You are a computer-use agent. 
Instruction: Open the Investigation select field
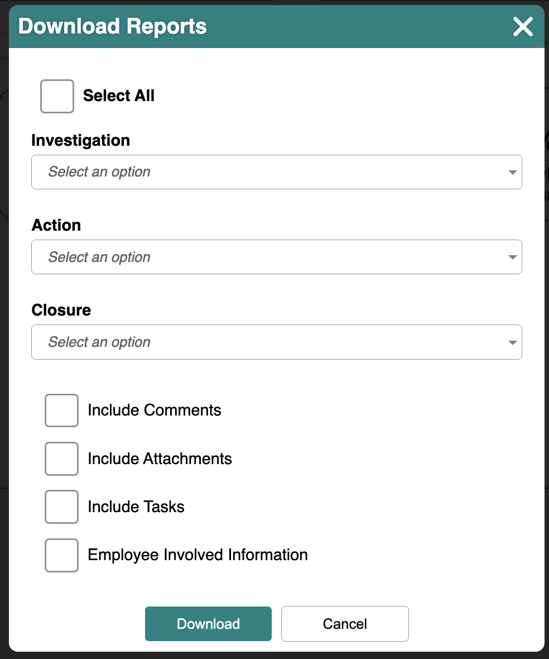[x=277, y=172]
